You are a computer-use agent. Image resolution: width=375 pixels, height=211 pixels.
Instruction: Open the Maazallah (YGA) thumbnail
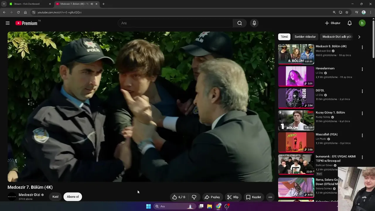[296, 142]
